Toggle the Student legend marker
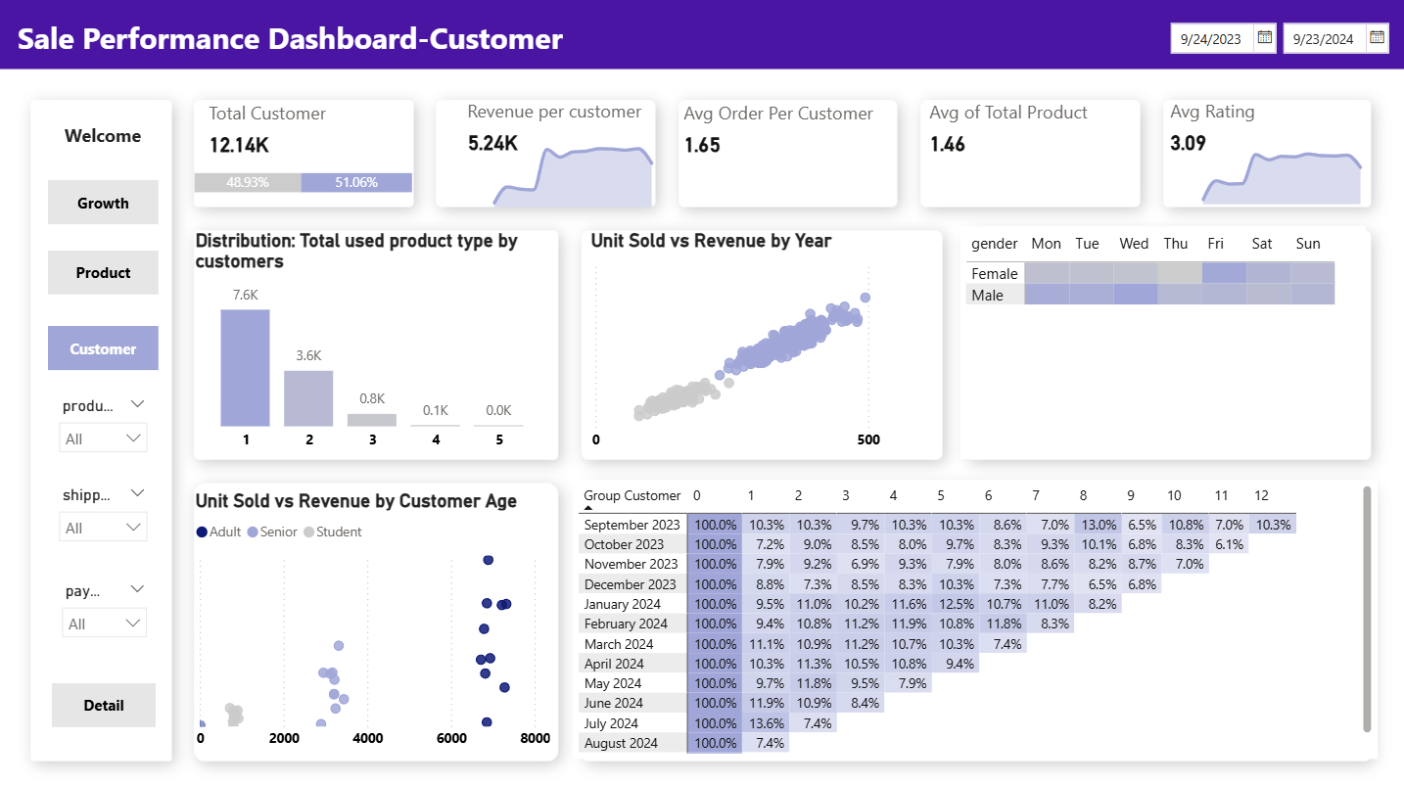Screen dimensions: 1404x786 [309, 532]
